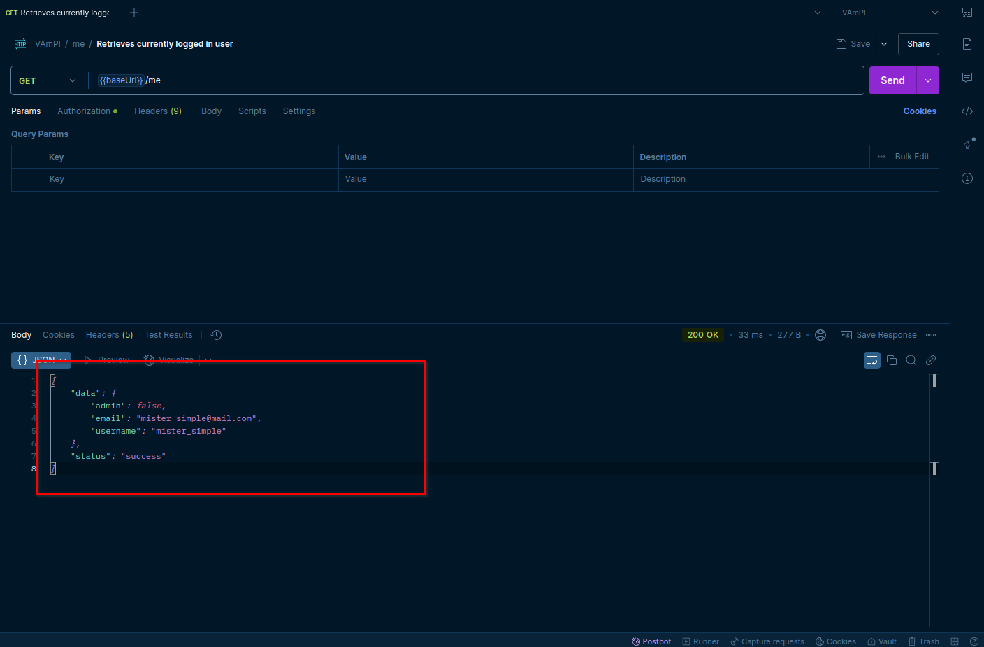This screenshot has height=647, width=984.
Task: Expand the Save options chevron
Action: 884,44
